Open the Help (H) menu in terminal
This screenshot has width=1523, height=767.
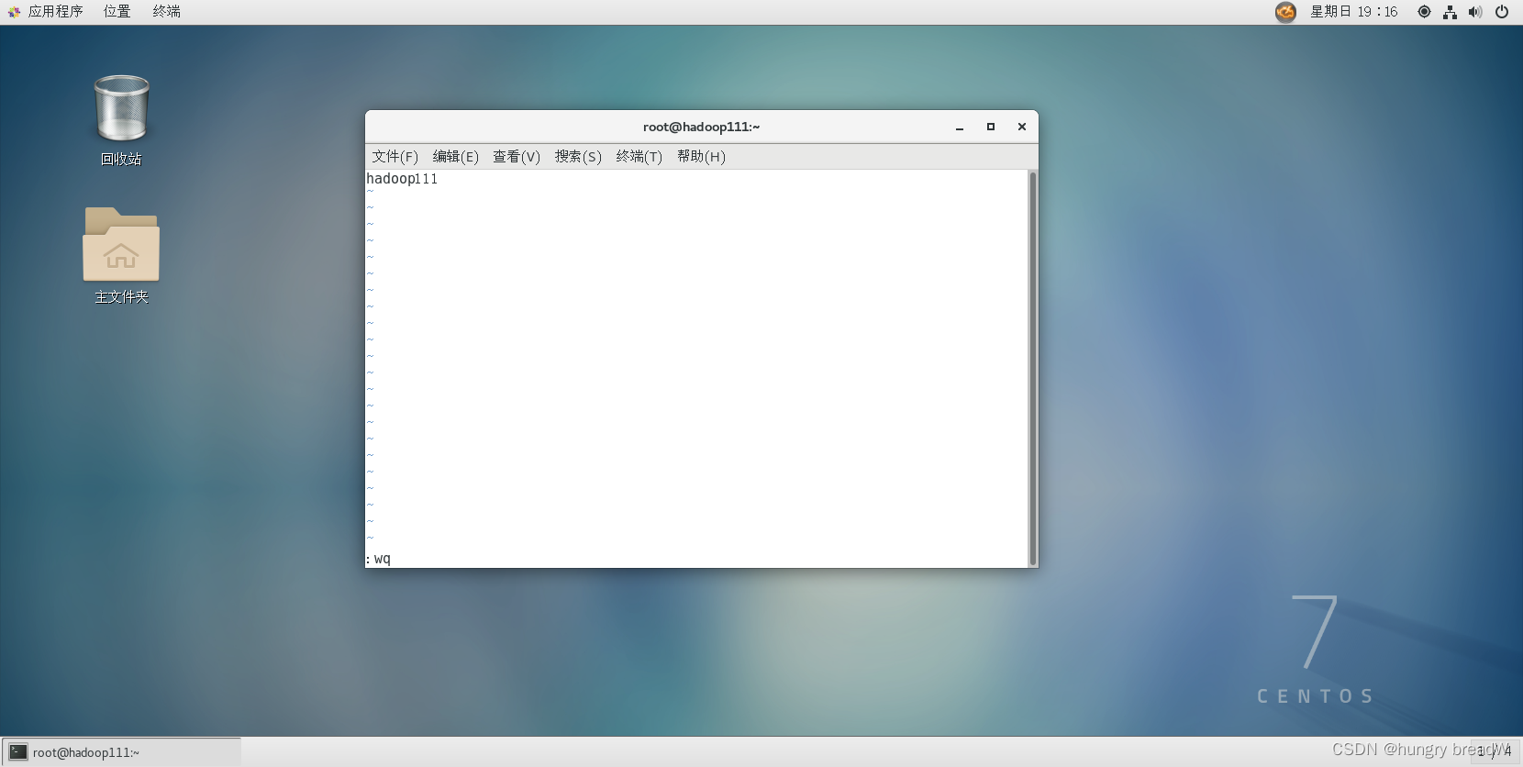coord(701,156)
